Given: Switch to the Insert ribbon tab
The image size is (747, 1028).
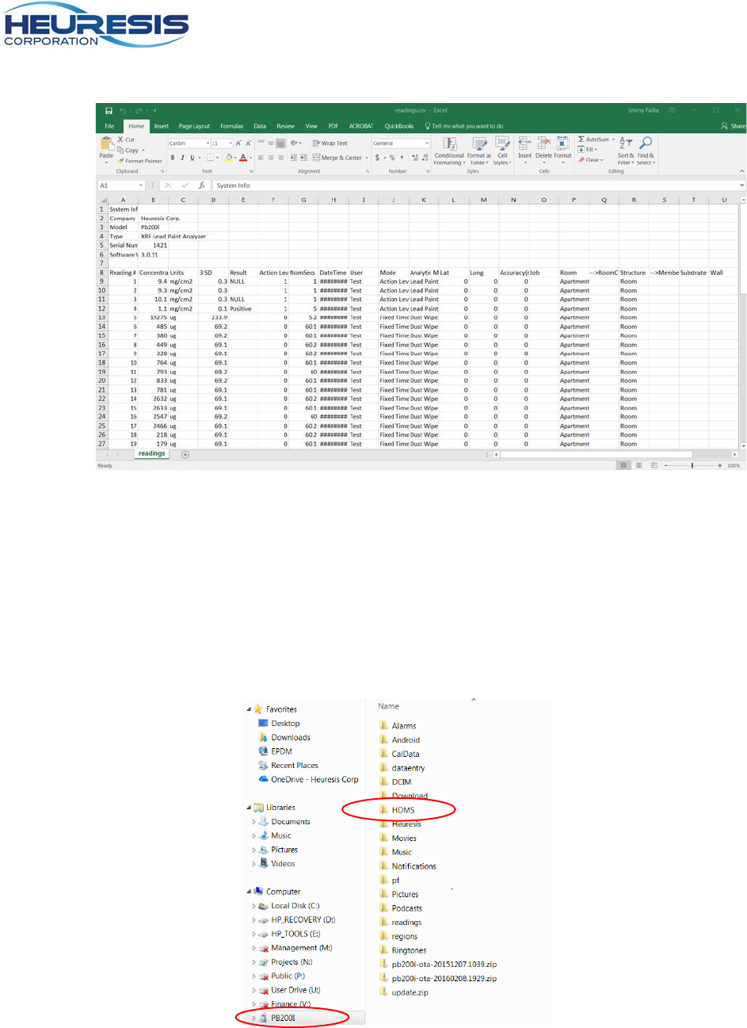Looking at the screenshot, I should coord(162,126).
